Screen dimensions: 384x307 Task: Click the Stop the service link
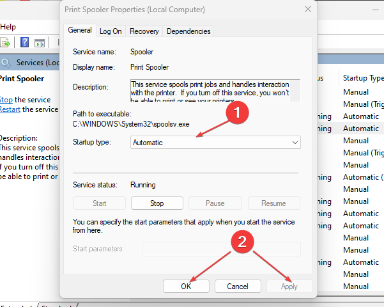coord(6,100)
